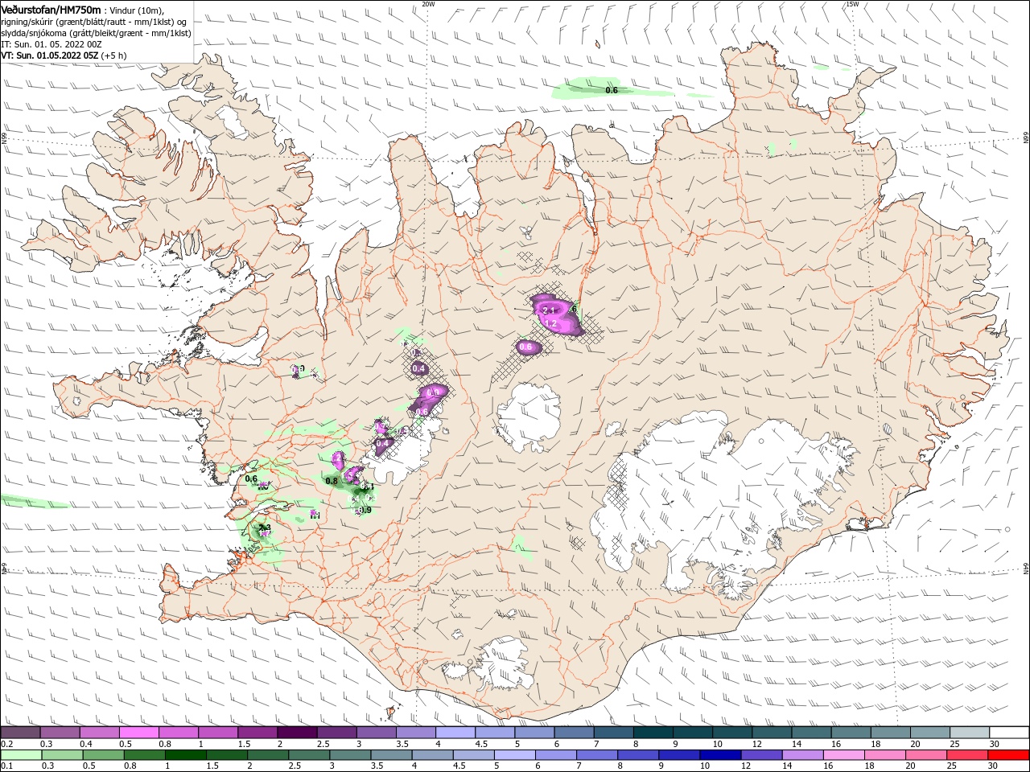Choose the rain legend swatch labeled 7
Viewport: 1030px width, 772px height.
pyautogui.click(x=596, y=755)
